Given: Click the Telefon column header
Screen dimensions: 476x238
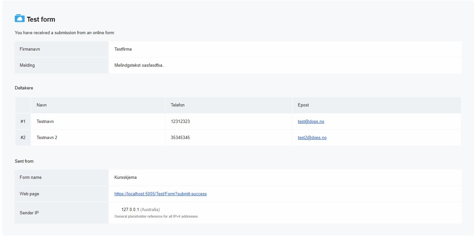Looking at the screenshot, I should pos(177,105).
